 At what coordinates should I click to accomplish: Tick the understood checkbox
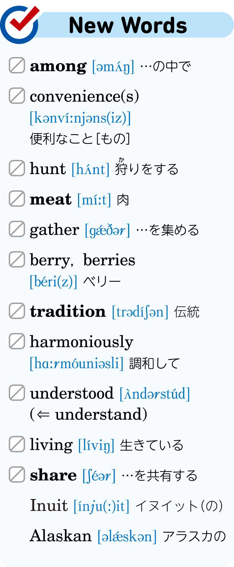(17, 393)
